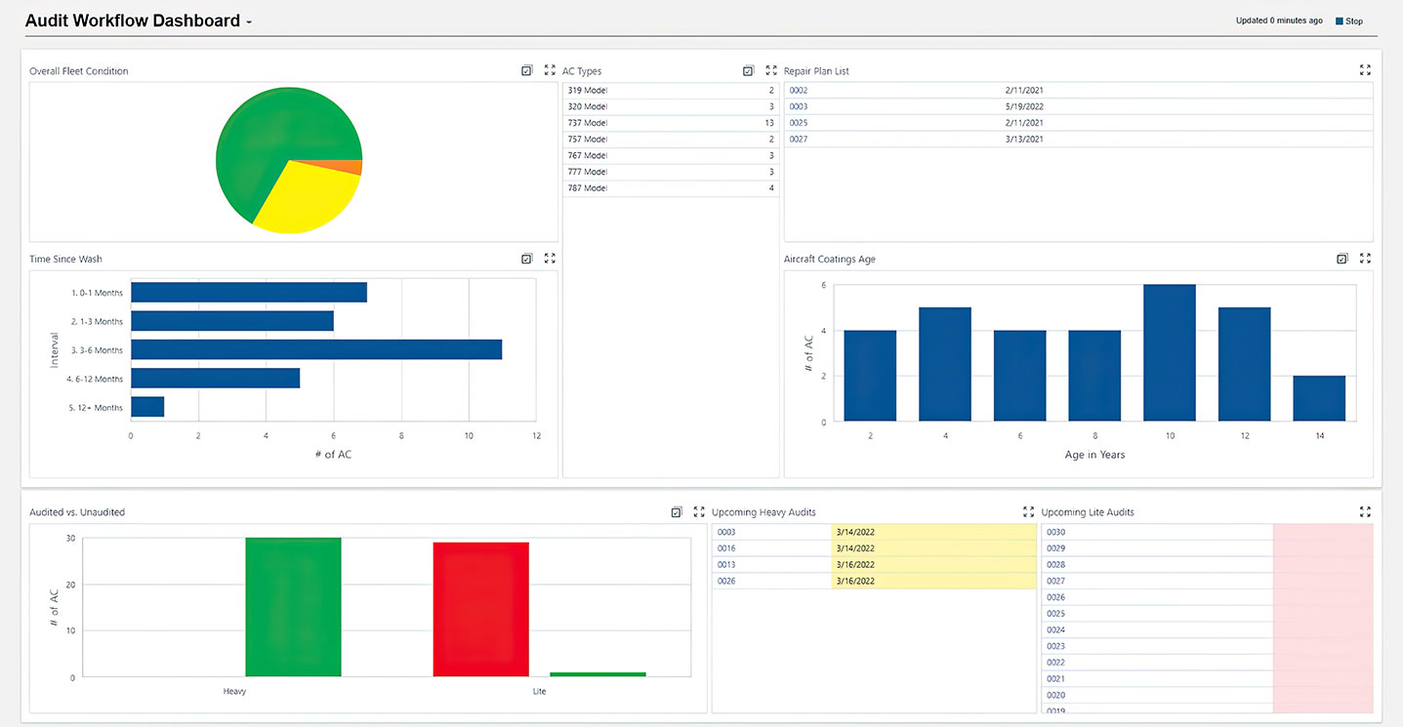Maximize the Overall Fleet Condition panel
Screen dimensions: 1403x727
[x=550, y=70]
